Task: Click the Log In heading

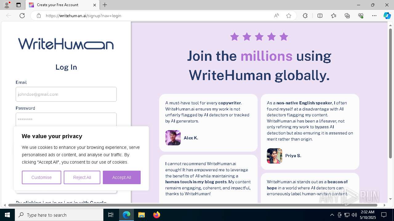Action: [x=66, y=67]
